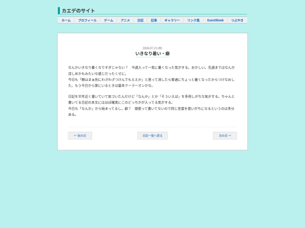The image size is (305, 228).
Task: Click the date 2026.07.15 (水)
Action: 152,48
